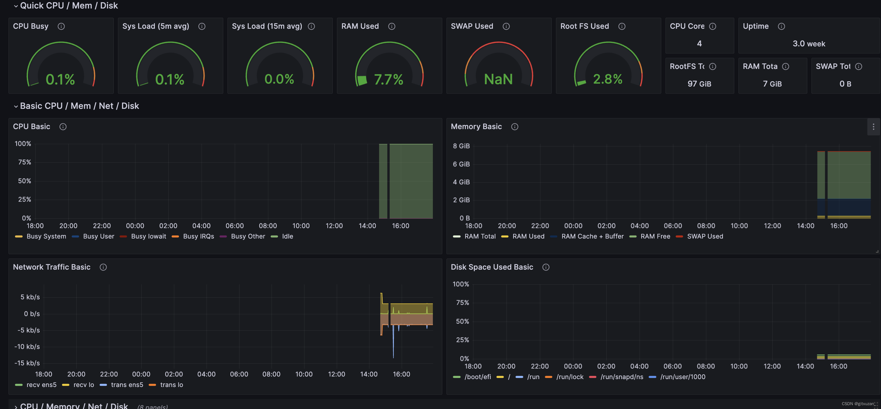
Task: Click Network Traffic Basic info icon
Action: [103, 267]
